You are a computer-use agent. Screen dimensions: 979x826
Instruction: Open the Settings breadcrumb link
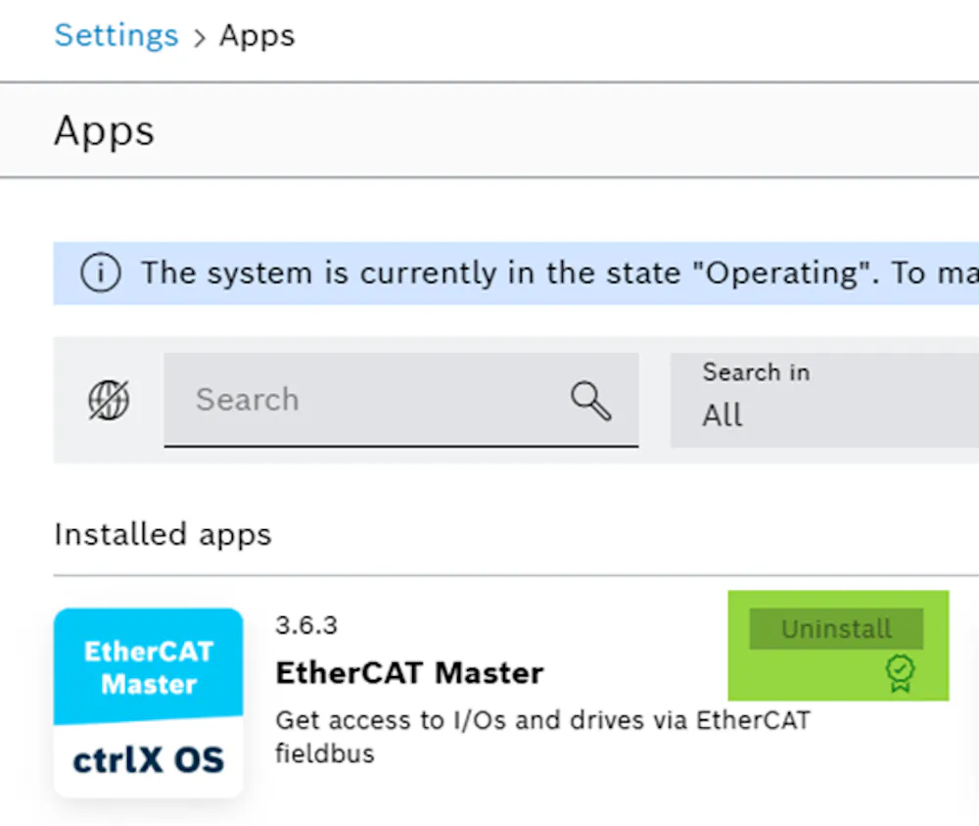pos(117,35)
